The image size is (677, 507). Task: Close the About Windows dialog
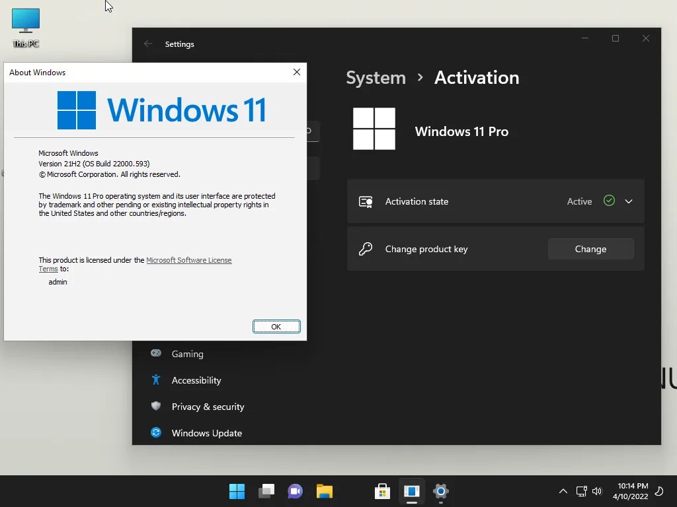click(297, 72)
